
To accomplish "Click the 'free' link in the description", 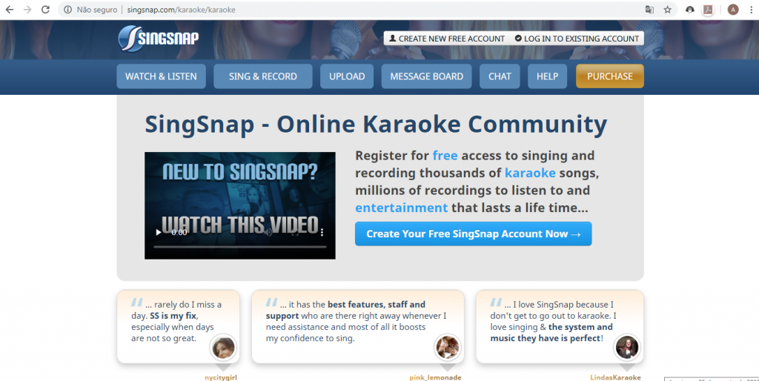I will pyautogui.click(x=445, y=156).
